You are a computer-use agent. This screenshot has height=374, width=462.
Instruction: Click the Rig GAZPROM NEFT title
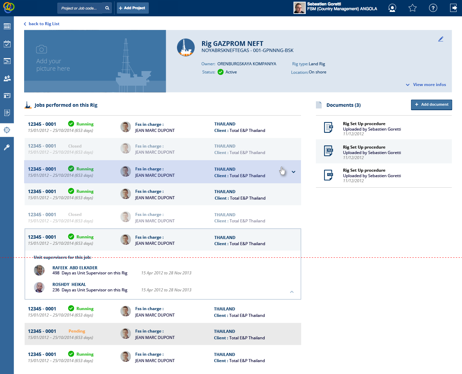tap(232, 44)
